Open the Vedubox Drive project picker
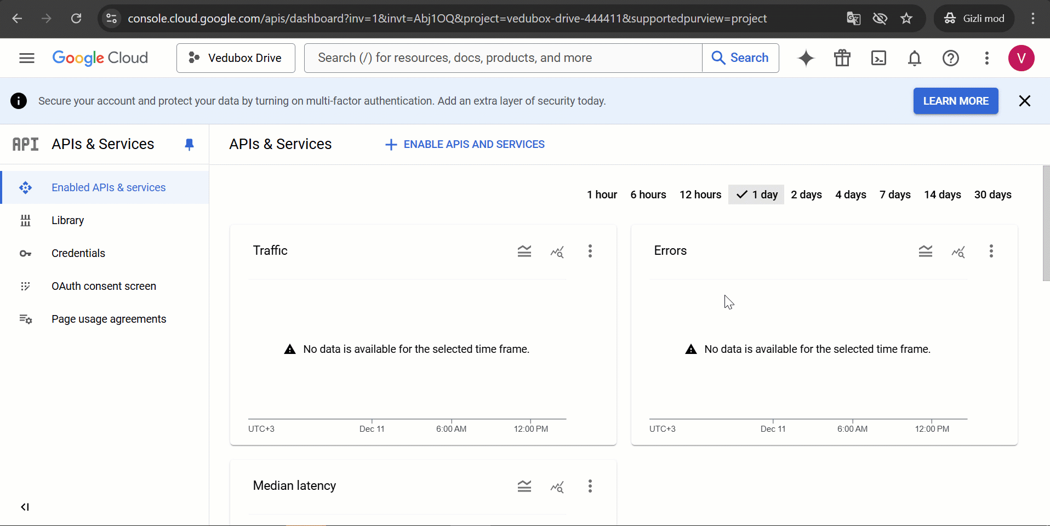This screenshot has height=526, width=1050. click(x=236, y=58)
